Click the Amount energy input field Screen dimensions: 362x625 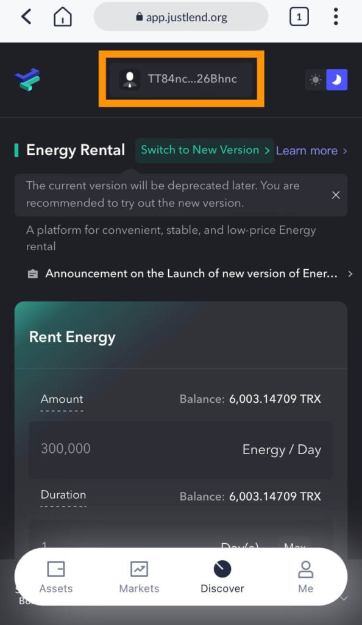[180, 450]
